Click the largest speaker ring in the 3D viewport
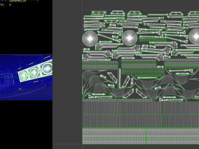Image resolution: width=199 pixels, height=149 pixels. pos(47,68)
